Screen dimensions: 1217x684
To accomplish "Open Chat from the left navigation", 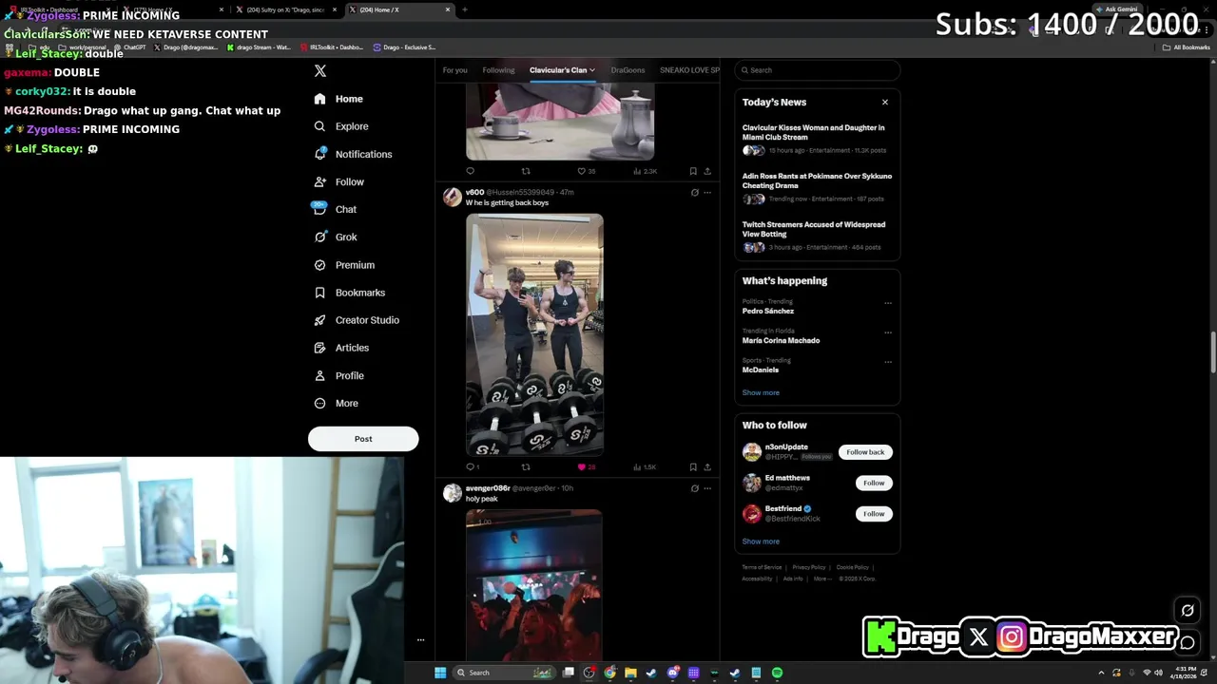I will point(335,209).
